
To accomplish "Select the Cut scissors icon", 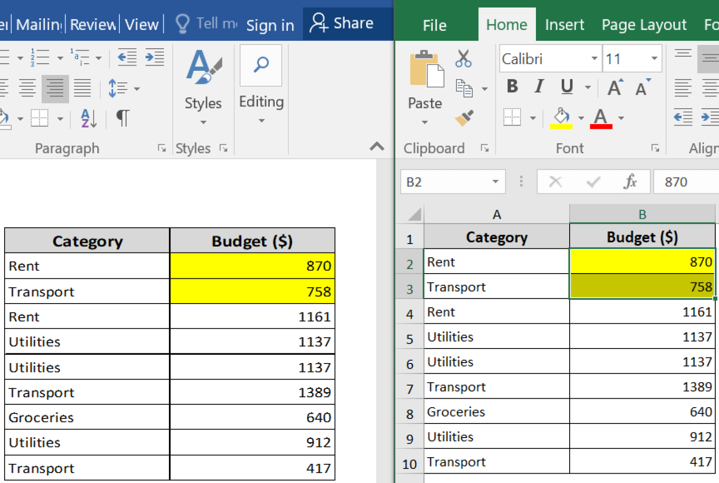I will pyautogui.click(x=463, y=58).
